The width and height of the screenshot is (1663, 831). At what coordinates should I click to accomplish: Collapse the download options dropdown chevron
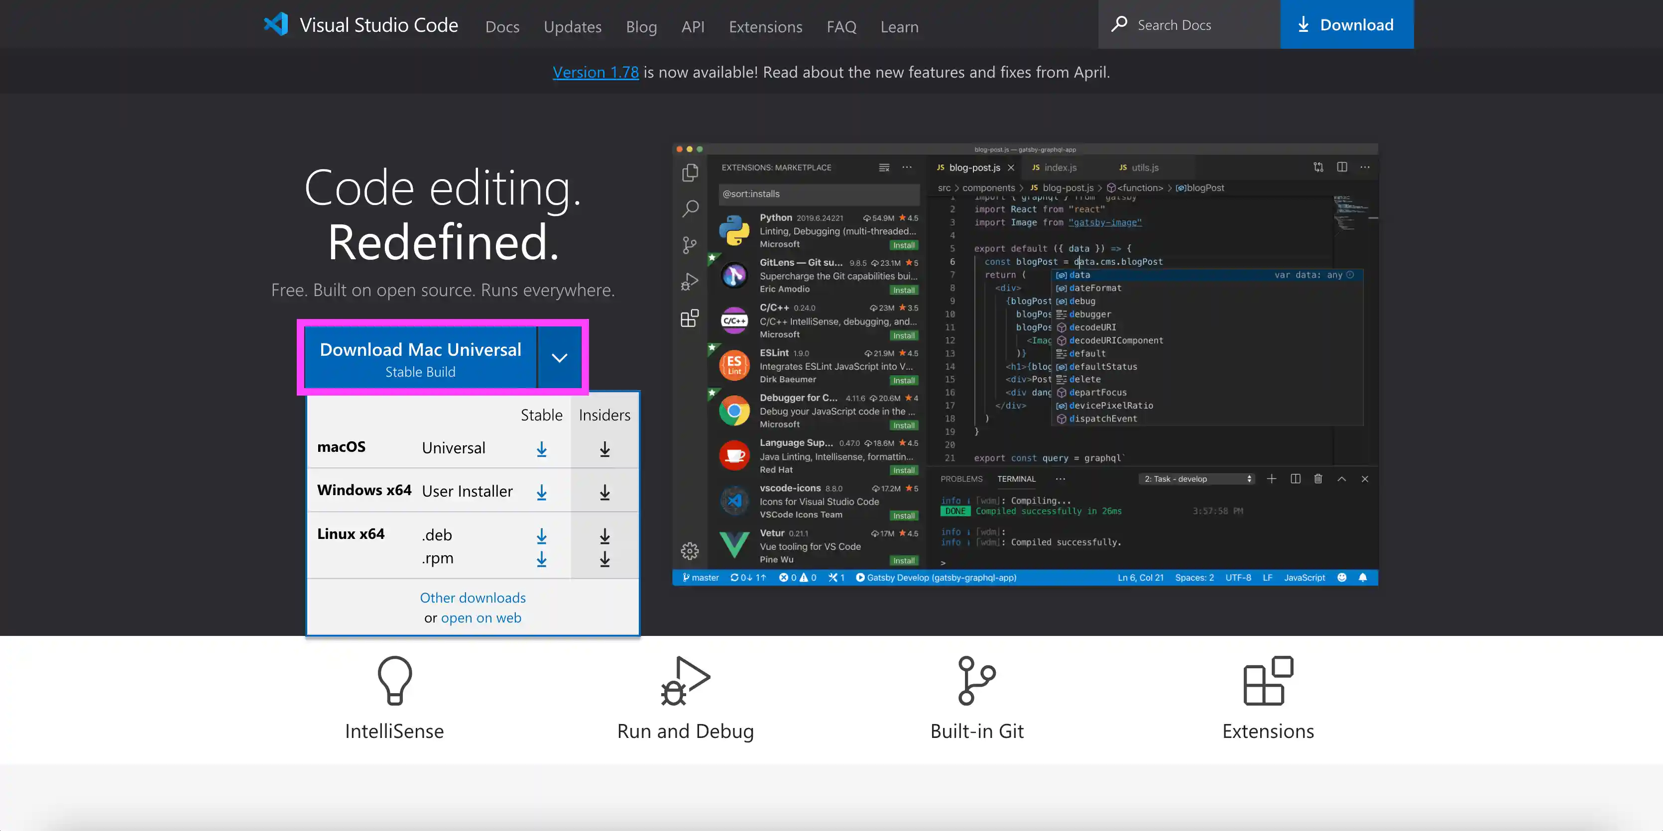point(559,357)
